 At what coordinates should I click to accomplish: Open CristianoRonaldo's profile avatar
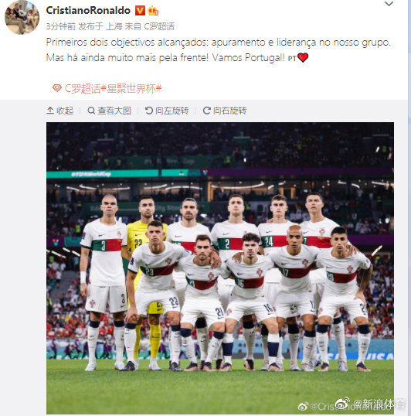22,17
